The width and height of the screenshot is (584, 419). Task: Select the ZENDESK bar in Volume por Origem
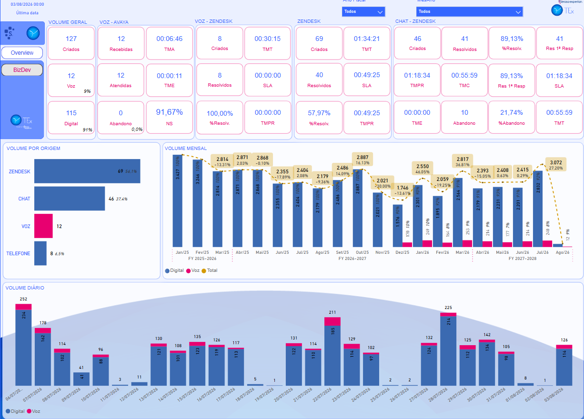[87, 171]
